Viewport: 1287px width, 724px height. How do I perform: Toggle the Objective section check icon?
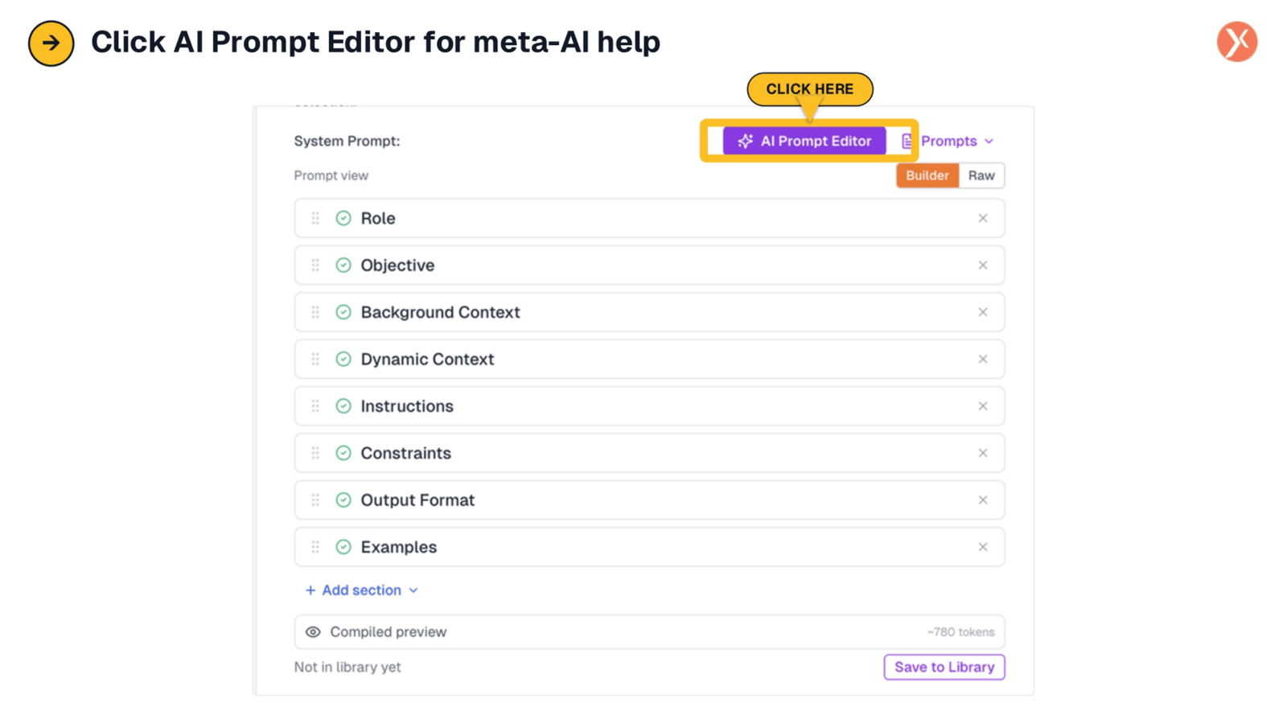343,265
